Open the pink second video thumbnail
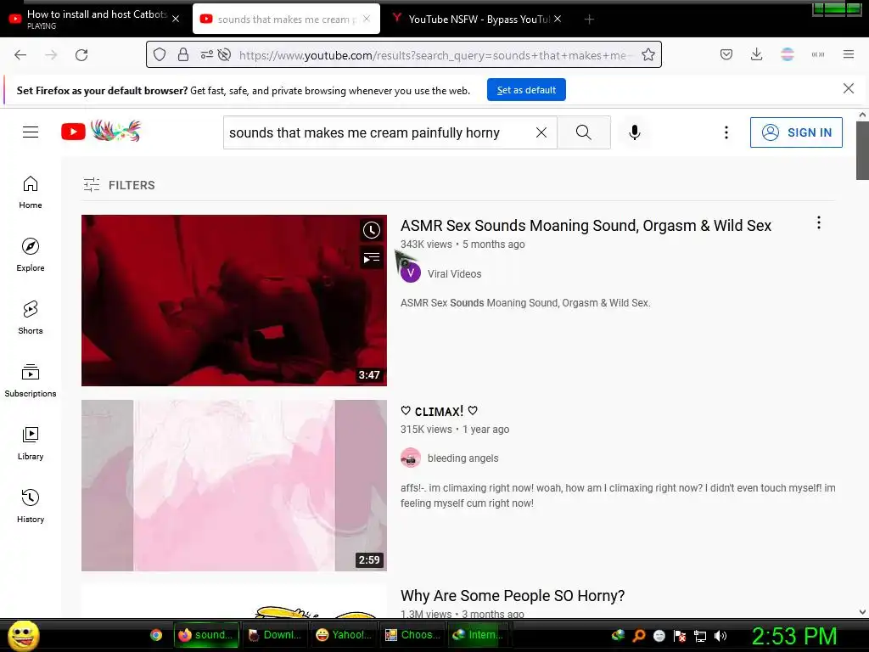869x652 pixels. (234, 485)
